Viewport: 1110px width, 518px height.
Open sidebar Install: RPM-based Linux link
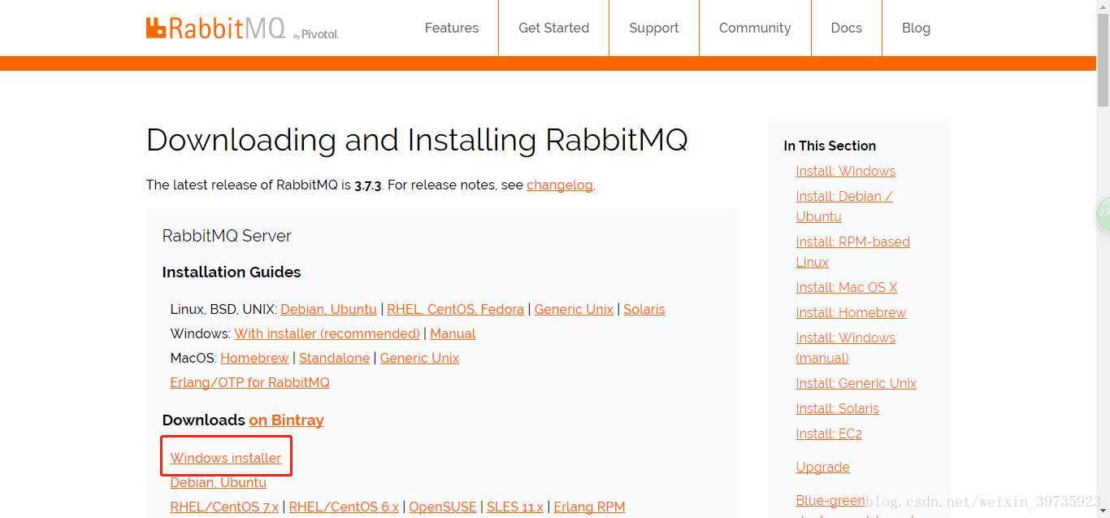[x=852, y=252]
